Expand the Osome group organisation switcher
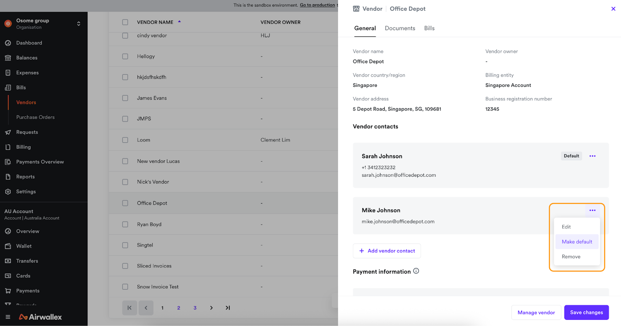The image size is (621, 326). pos(79,24)
